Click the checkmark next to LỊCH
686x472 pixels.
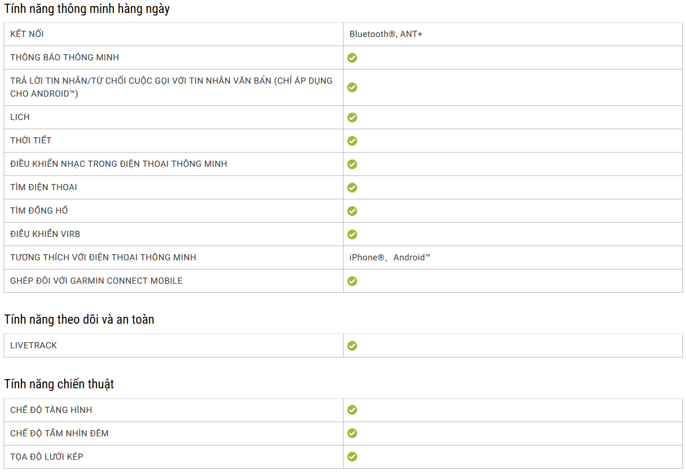tap(352, 118)
